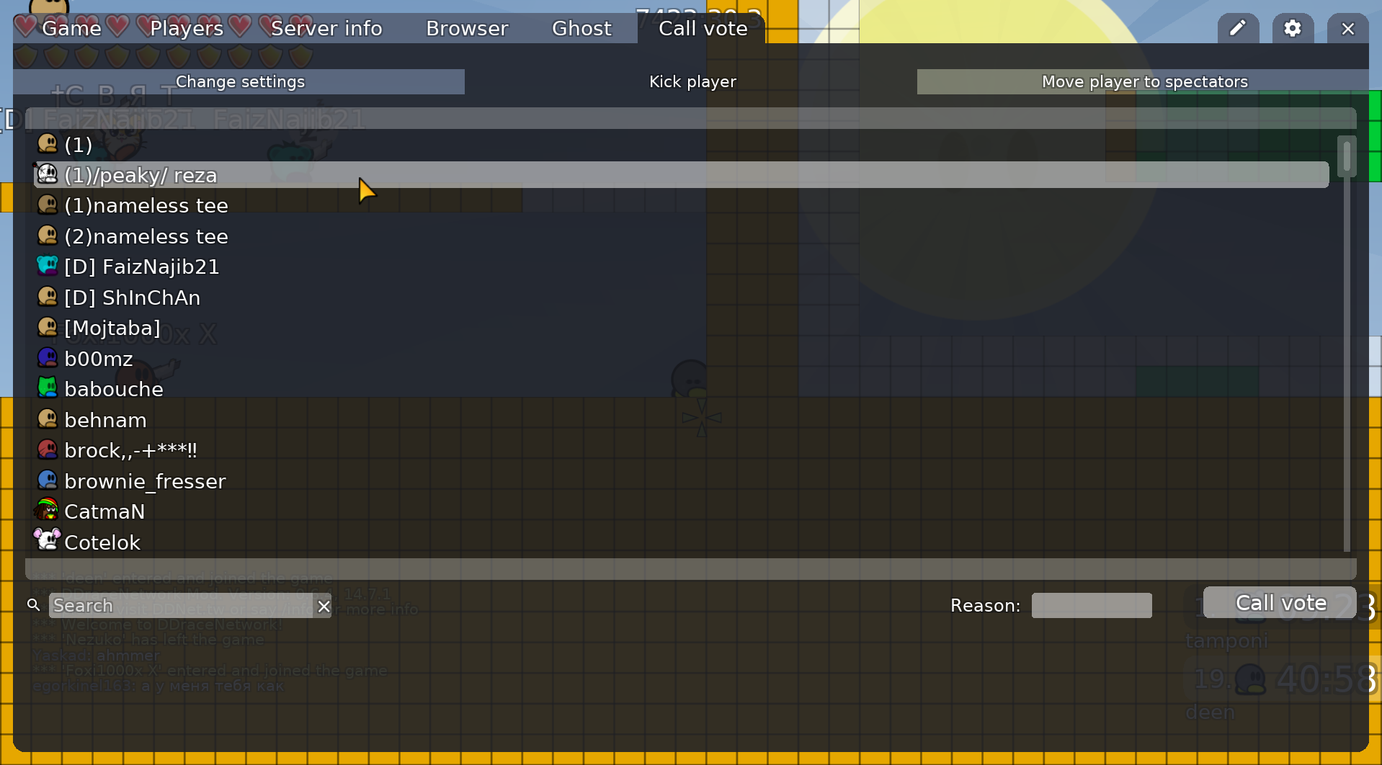Click the skin icon of (1)/peaky/ reza
The height and width of the screenshot is (765, 1382).
[x=48, y=174]
